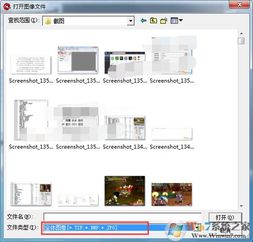Click the scrollbar up arrow

[x=241, y=33]
